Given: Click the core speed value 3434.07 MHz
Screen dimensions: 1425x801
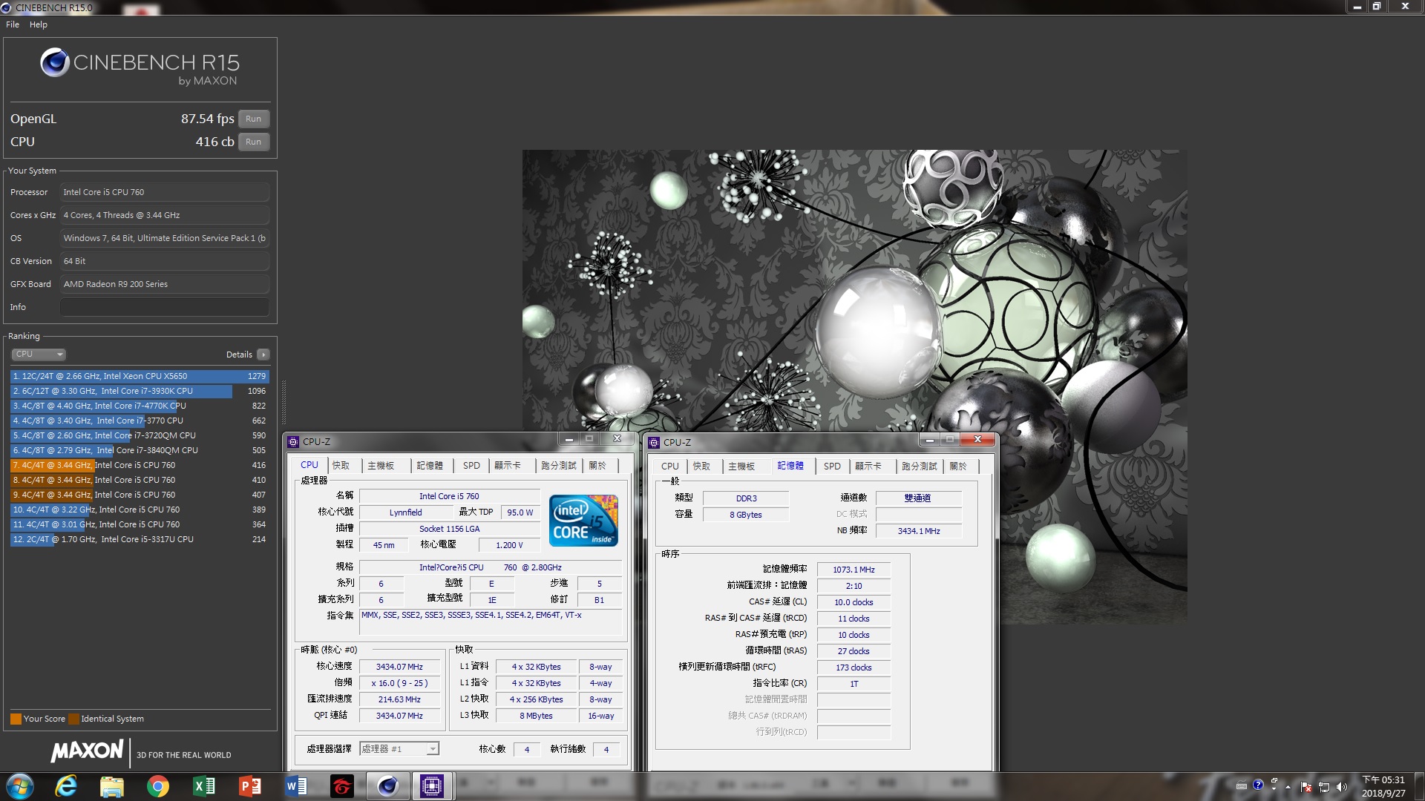Looking at the screenshot, I should coord(399,667).
